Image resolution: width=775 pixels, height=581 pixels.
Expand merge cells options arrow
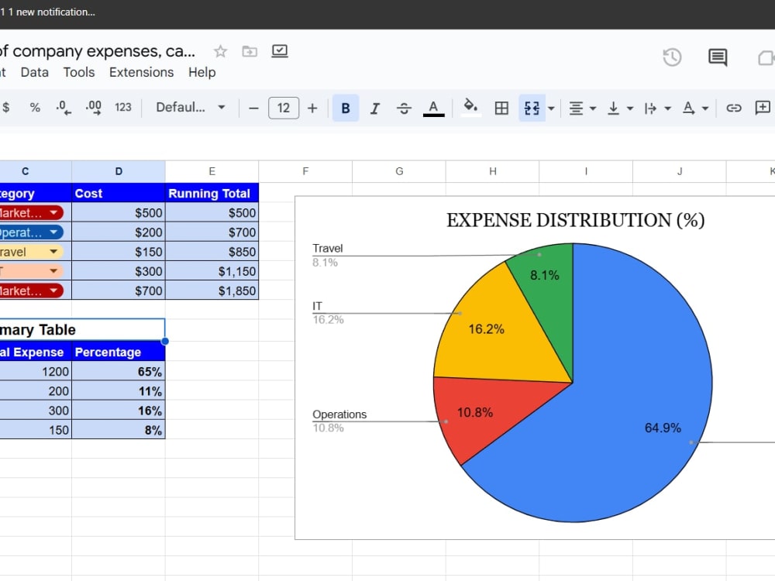(x=551, y=108)
